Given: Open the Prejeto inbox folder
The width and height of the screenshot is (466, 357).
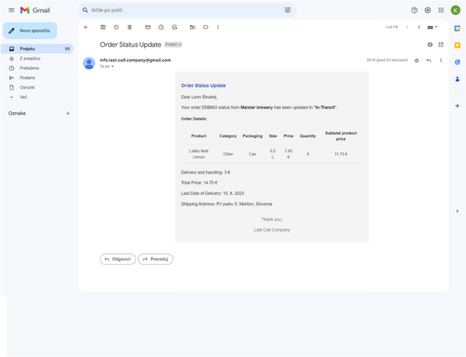Looking at the screenshot, I should point(37,48).
